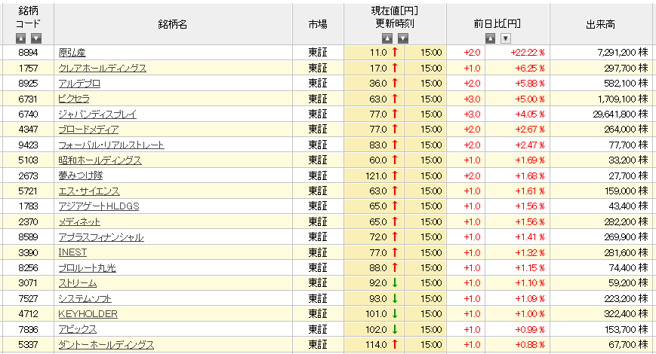Click volume 1,709,100 株
Image resolution: width=656 pixels, height=354 pixels.
623,99
